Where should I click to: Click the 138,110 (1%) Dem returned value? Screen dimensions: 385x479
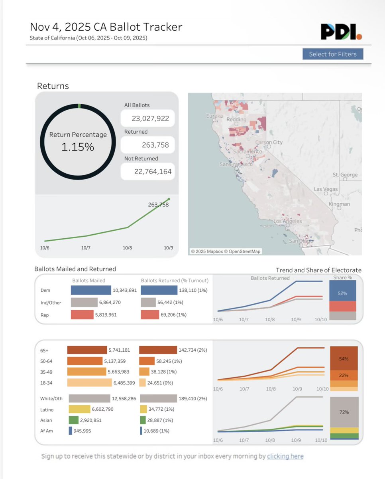point(193,291)
